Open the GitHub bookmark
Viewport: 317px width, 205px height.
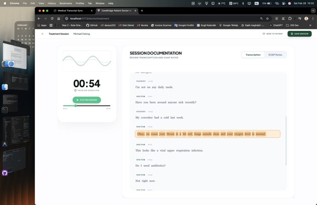pos(92,25)
